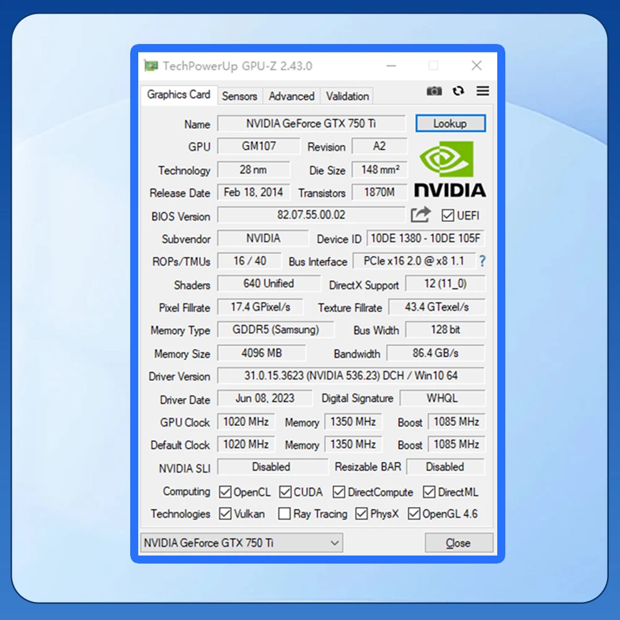Click the Lookup button
The image size is (620, 620).
tap(450, 123)
